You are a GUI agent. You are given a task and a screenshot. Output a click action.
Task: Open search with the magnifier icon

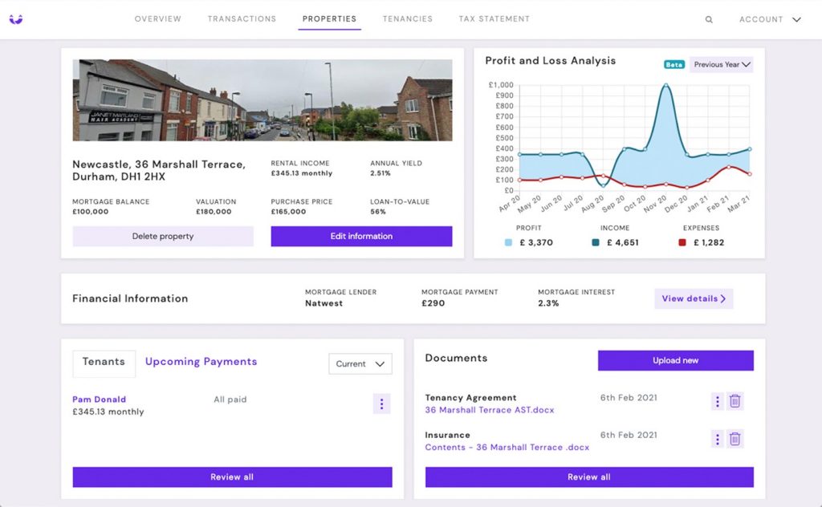tap(709, 20)
